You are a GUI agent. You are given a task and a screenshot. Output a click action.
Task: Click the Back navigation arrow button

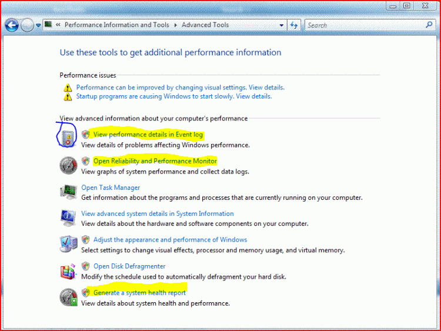[x=12, y=25]
